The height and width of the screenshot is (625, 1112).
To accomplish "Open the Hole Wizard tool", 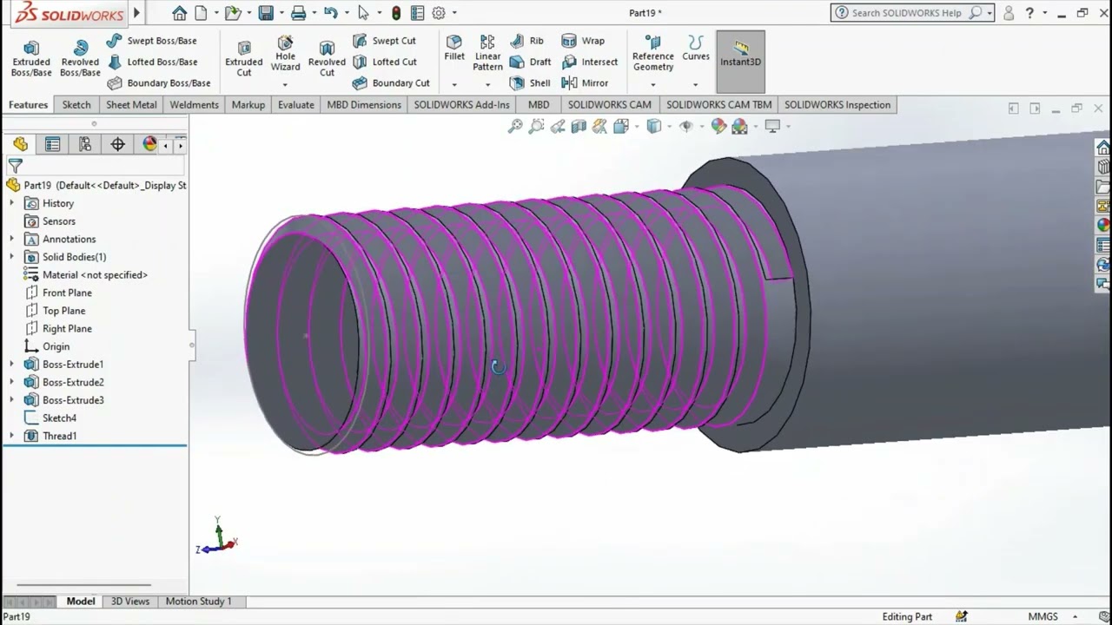I will coord(285,54).
